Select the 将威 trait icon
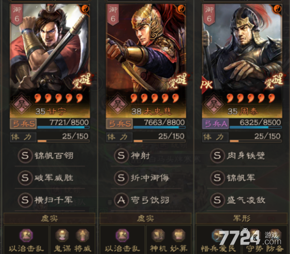Screen dimensions: 290x254 (83, 236)
